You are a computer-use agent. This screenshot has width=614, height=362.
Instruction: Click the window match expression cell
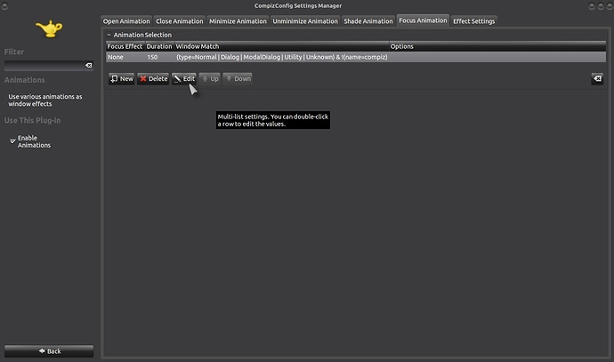(x=282, y=57)
